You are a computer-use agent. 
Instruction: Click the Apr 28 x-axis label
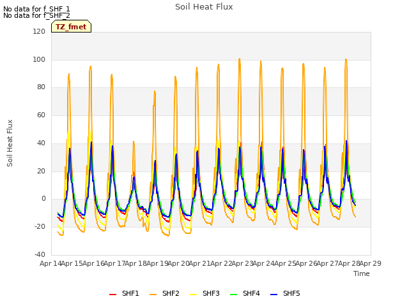click(x=349, y=263)
